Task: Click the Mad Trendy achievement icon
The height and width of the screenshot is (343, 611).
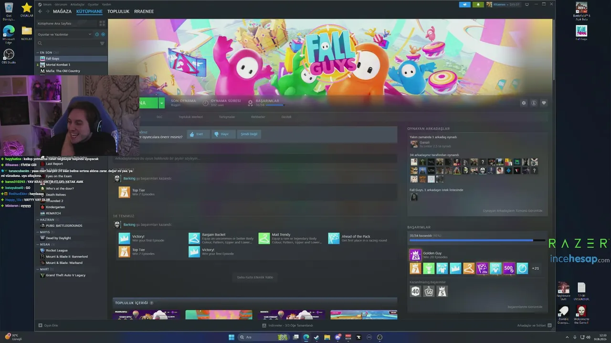Action: click(x=264, y=238)
